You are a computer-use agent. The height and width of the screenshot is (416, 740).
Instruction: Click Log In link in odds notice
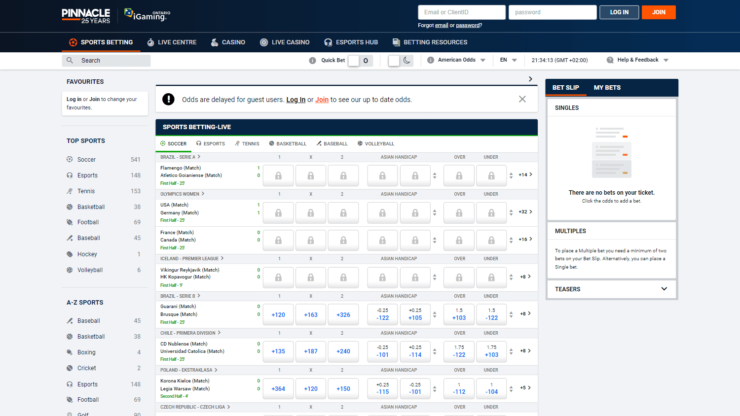click(296, 100)
